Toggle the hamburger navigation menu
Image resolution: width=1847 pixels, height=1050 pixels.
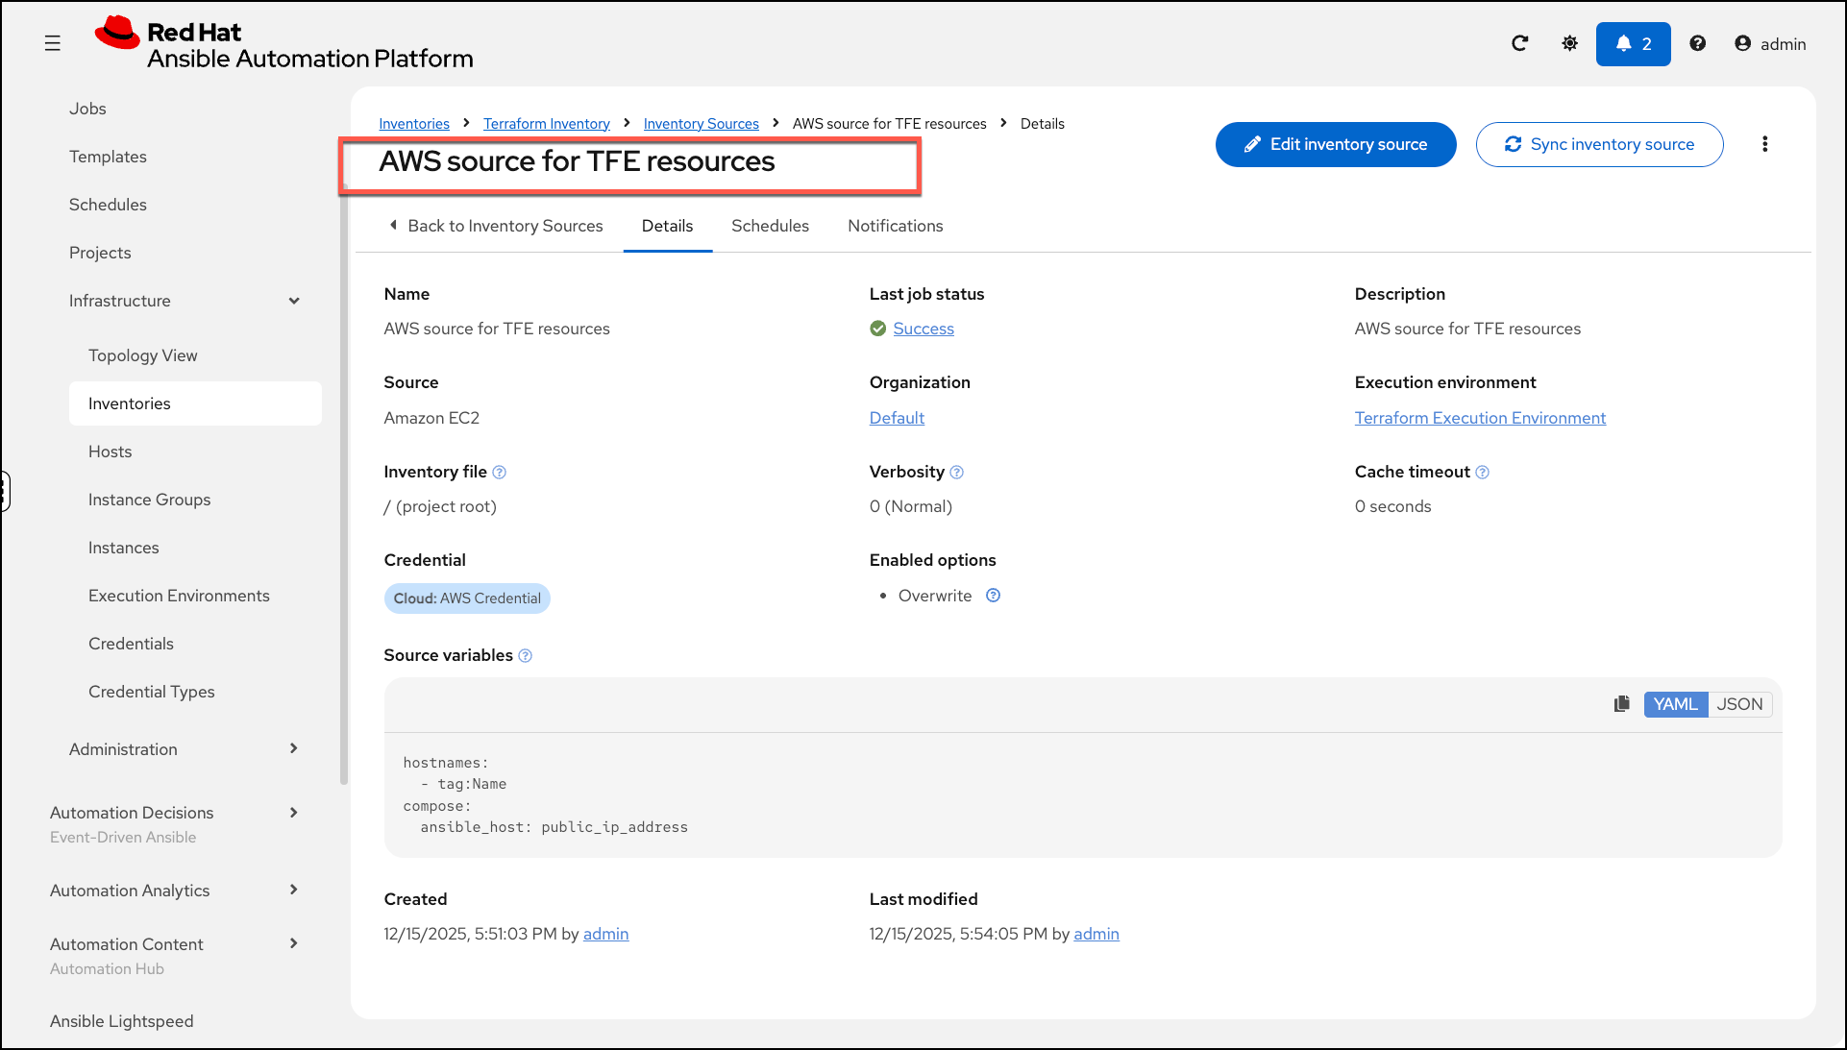click(x=53, y=43)
